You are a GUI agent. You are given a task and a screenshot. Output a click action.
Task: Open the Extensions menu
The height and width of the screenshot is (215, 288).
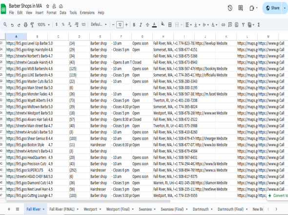(x=87, y=13)
